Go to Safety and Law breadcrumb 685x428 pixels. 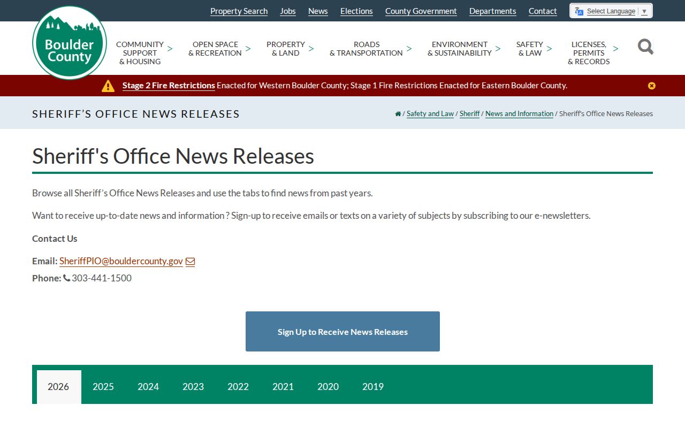(x=430, y=113)
